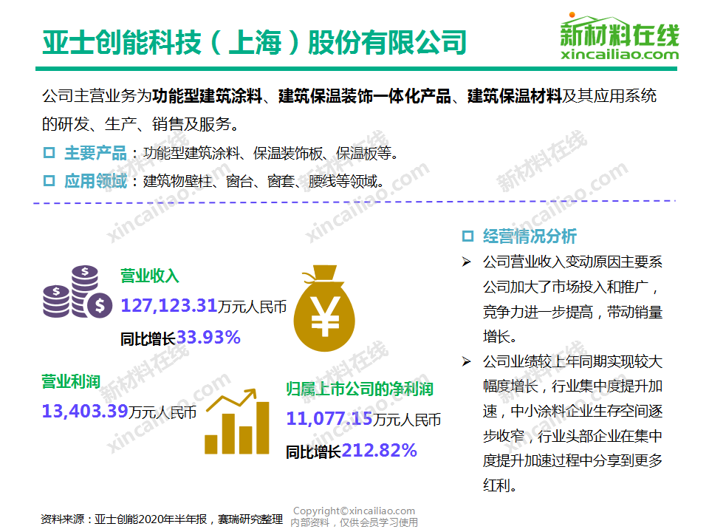Click the Copyright©xincailiao.com footer
Screen dimensions: 709x532
coord(354,511)
